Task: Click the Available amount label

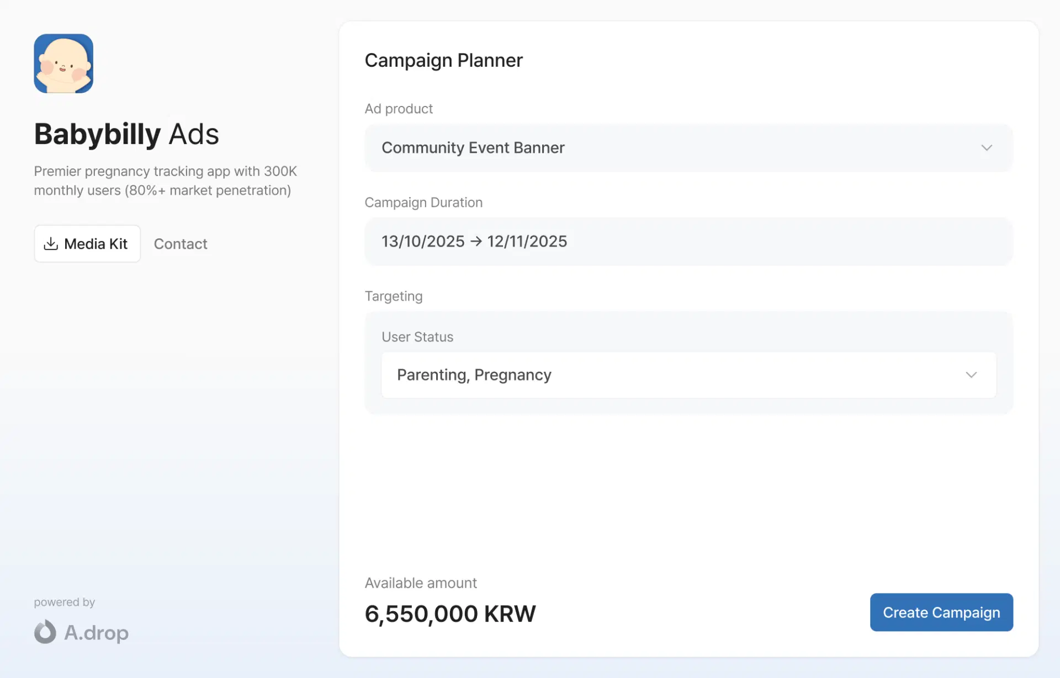Action: [421, 583]
